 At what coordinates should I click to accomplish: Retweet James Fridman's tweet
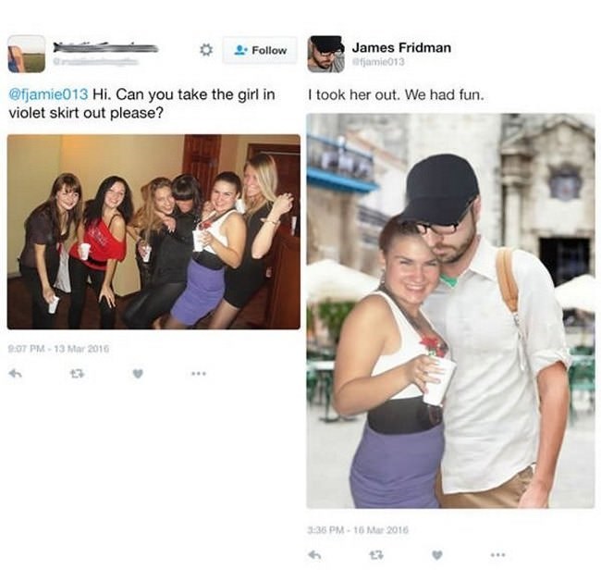point(376,554)
